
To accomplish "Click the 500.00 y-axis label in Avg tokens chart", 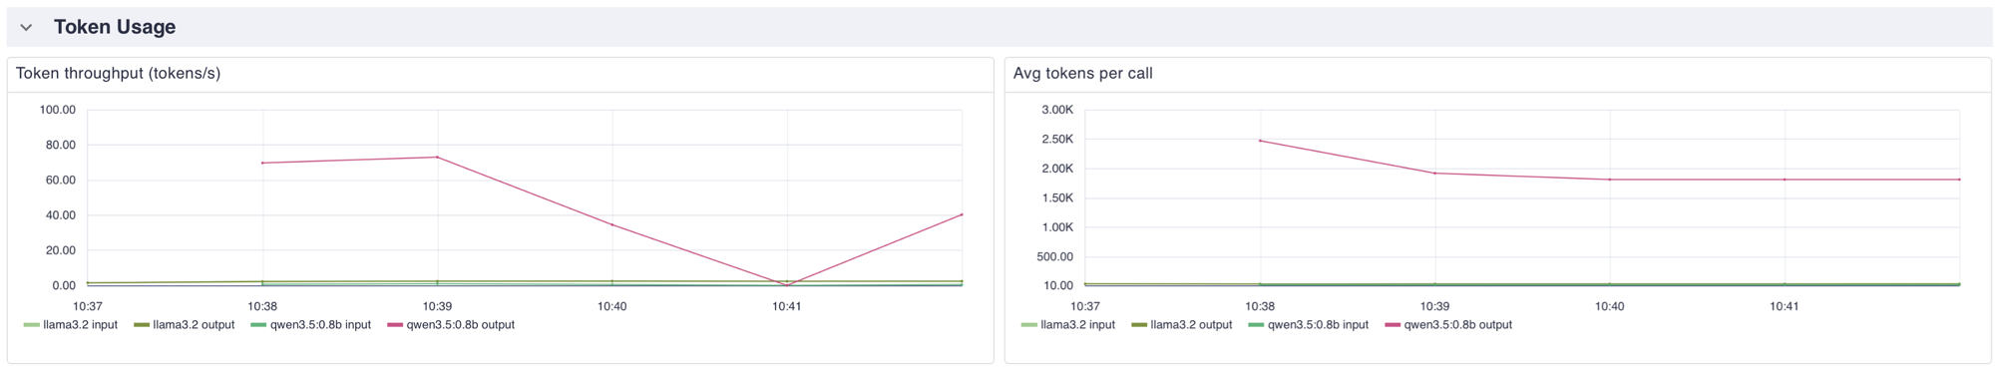I will click(1054, 257).
